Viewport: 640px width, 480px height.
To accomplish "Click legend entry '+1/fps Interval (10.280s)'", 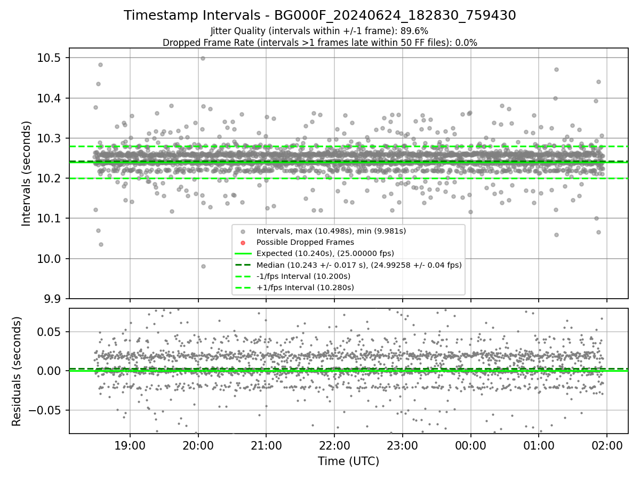I will click(x=305, y=287).
